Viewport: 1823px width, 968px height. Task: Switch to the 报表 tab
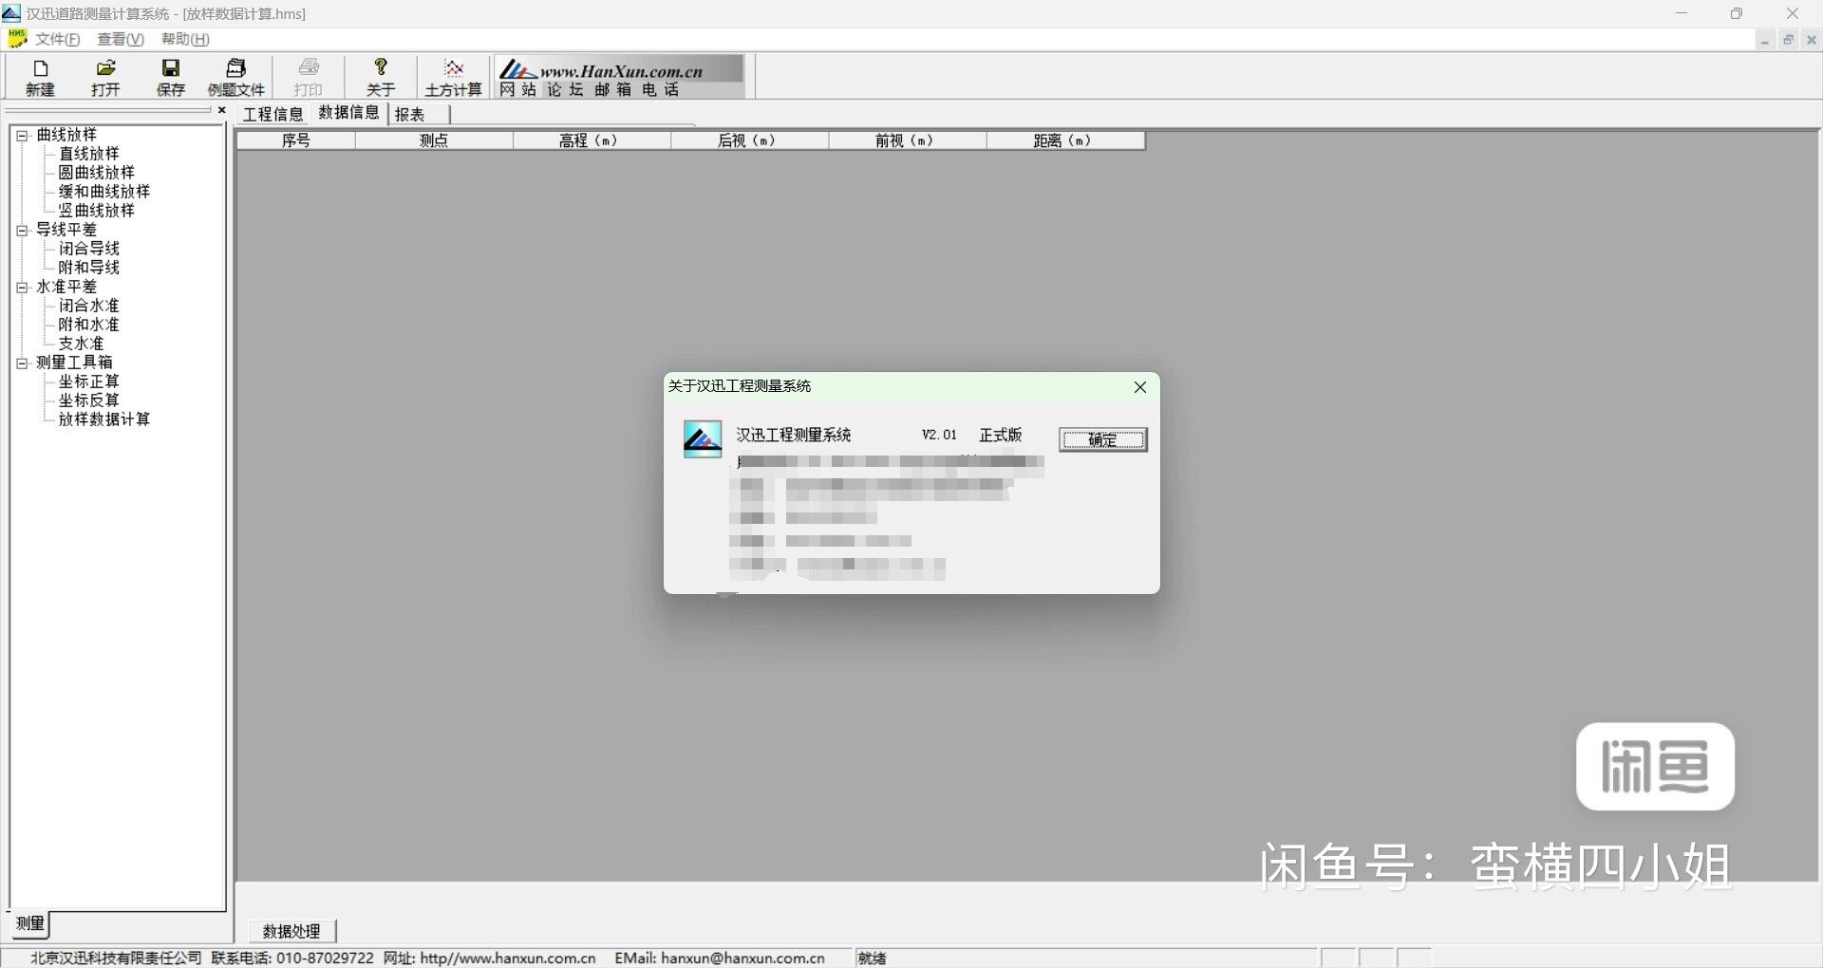click(x=410, y=114)
